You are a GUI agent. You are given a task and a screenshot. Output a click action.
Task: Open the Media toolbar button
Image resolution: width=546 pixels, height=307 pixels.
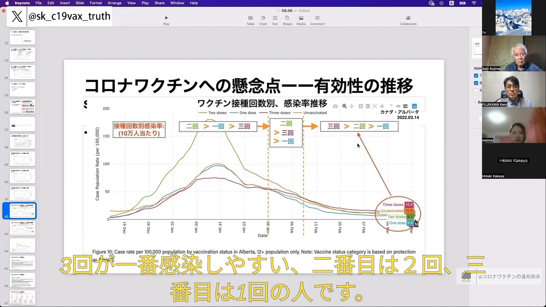click(x=301, y=20)
